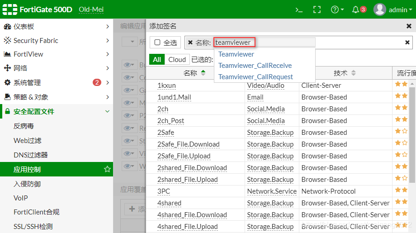The width and height of the screenshot is (416, 233).
Task: Click the FortiGate logo icon
Action: [x=10, y=10]
